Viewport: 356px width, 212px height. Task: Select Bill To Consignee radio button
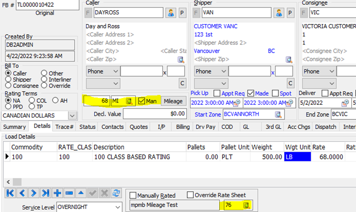pos(8,85)
